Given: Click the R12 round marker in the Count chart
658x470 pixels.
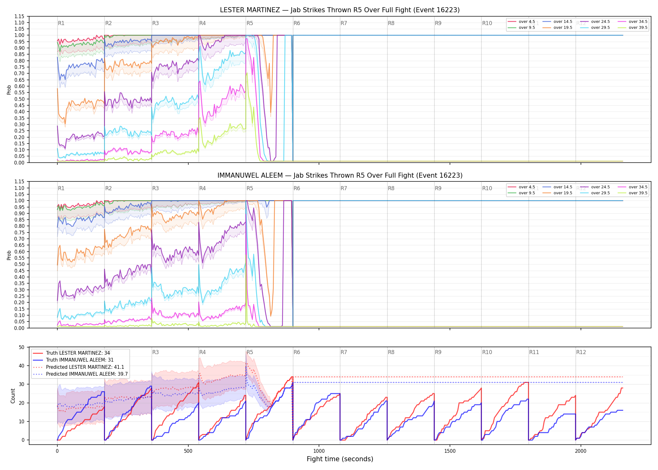Looking at the screenshot, I should (x=581, y=352).
